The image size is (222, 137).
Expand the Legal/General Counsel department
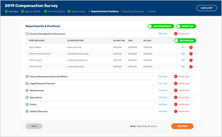(x=27, y=84)
